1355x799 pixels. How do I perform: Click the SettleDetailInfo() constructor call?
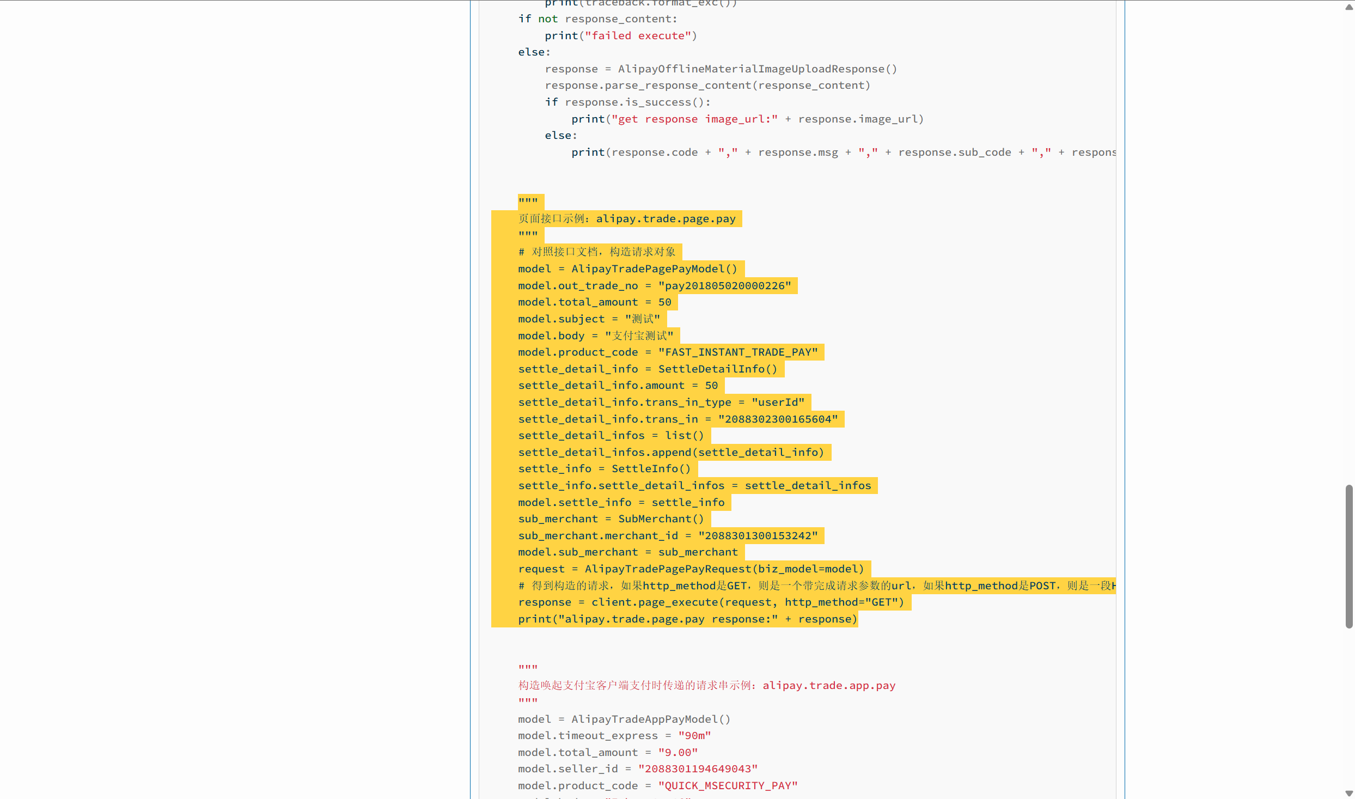point(717,369)
